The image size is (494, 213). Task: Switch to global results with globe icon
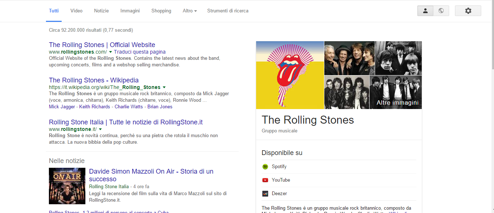tap(441, 11)
